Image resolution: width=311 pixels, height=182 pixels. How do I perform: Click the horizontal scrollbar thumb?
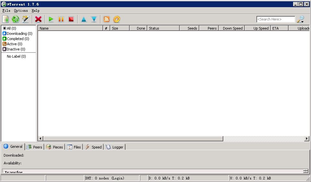133,138
